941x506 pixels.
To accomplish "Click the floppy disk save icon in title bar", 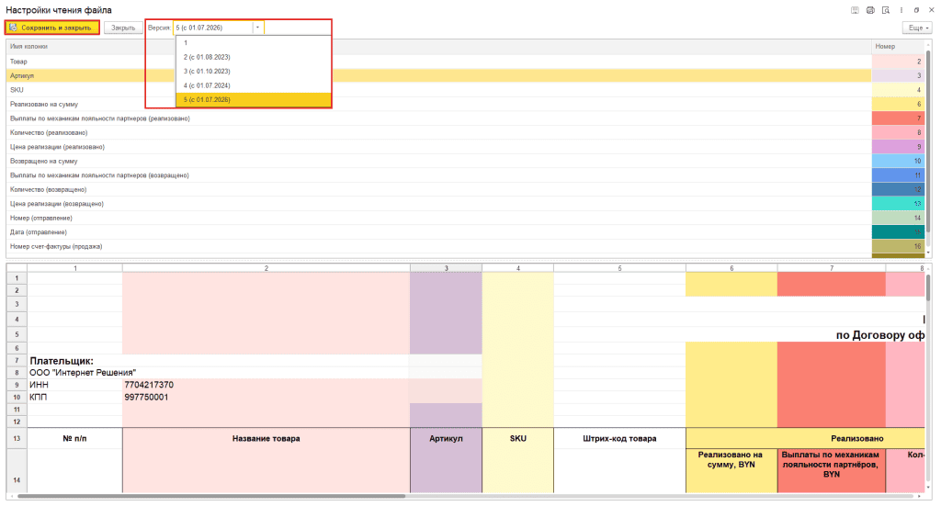I will coord(855,10).
